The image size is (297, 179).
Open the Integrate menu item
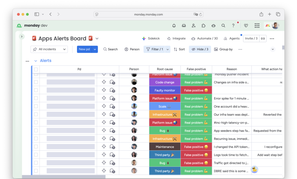pos(176,39)
